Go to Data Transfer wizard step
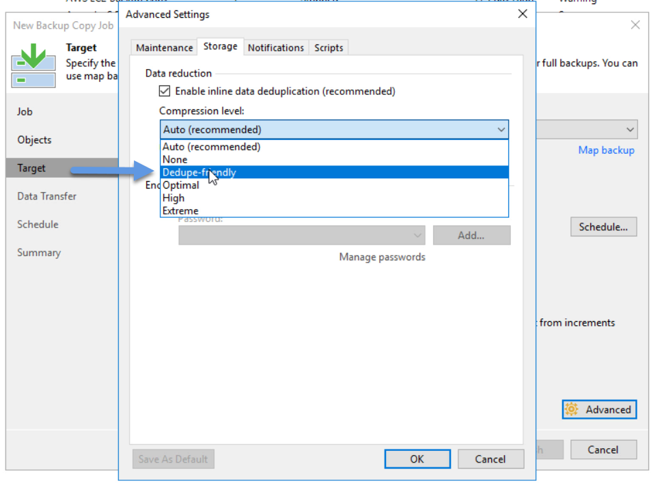This screenshot has width=651, height=483. click(47, 196)
